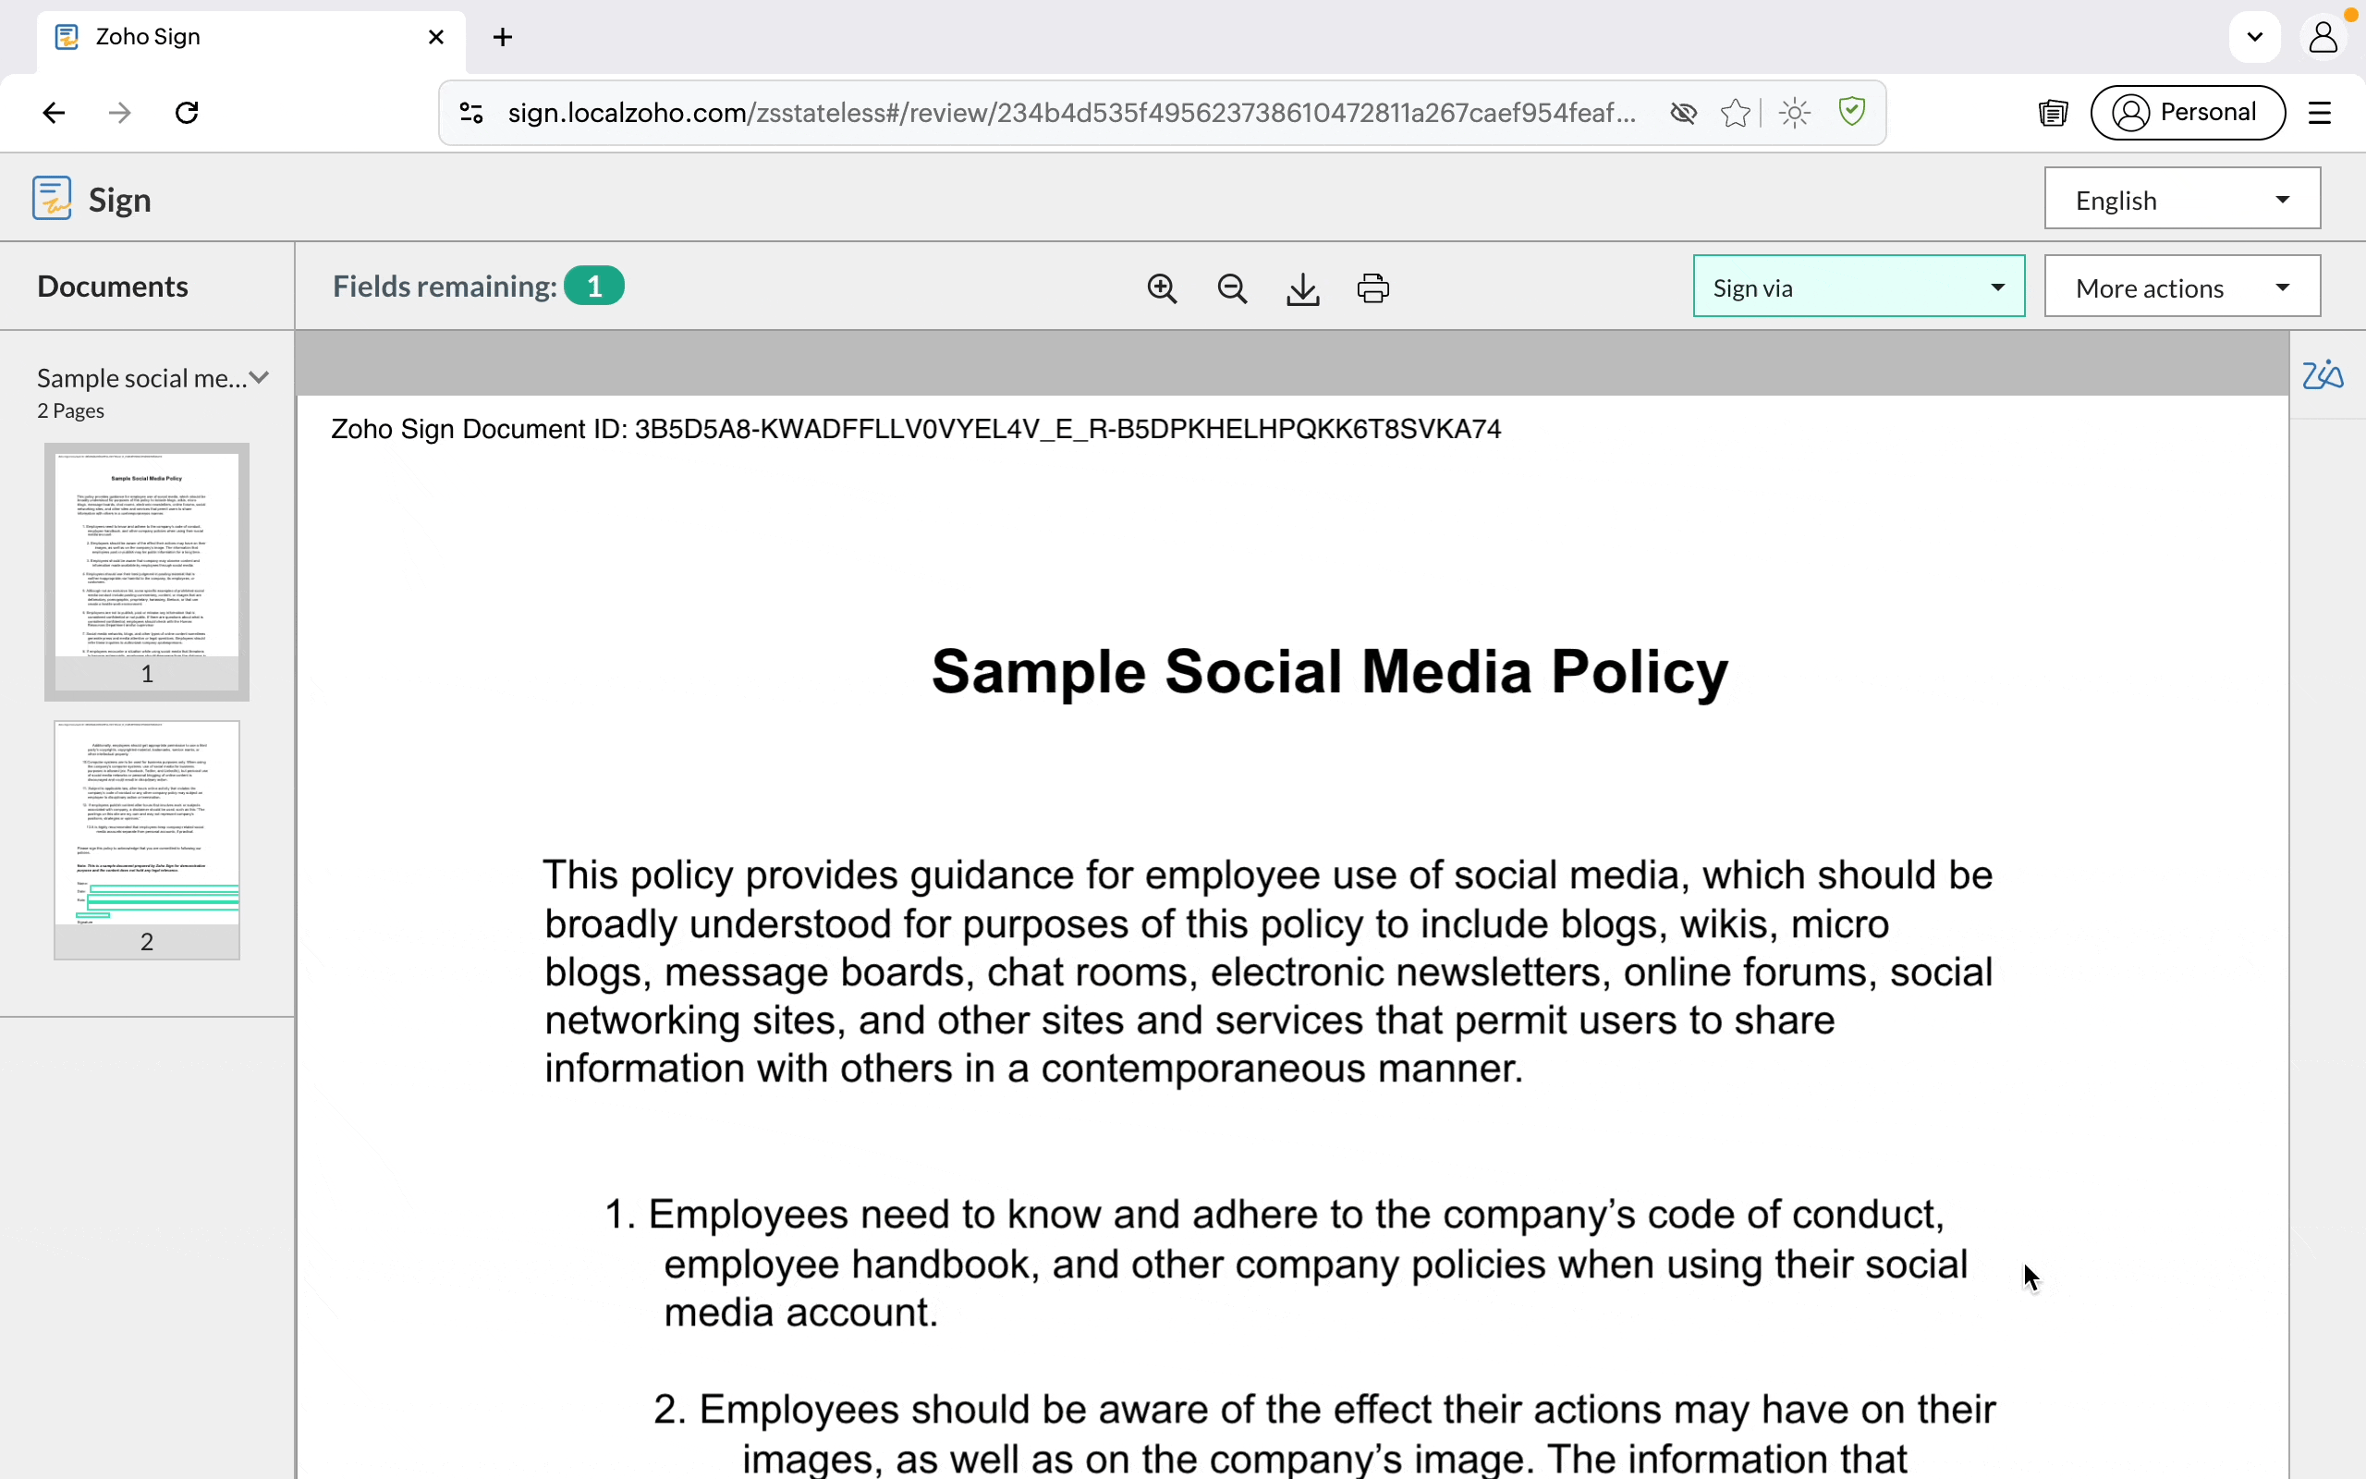The width and height of the screenshot is (2366, 1479).
Task: Click the '2 Pages' label
Action: [x=70, y=410]
